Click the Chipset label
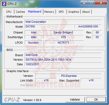 (x=18, y=32)
